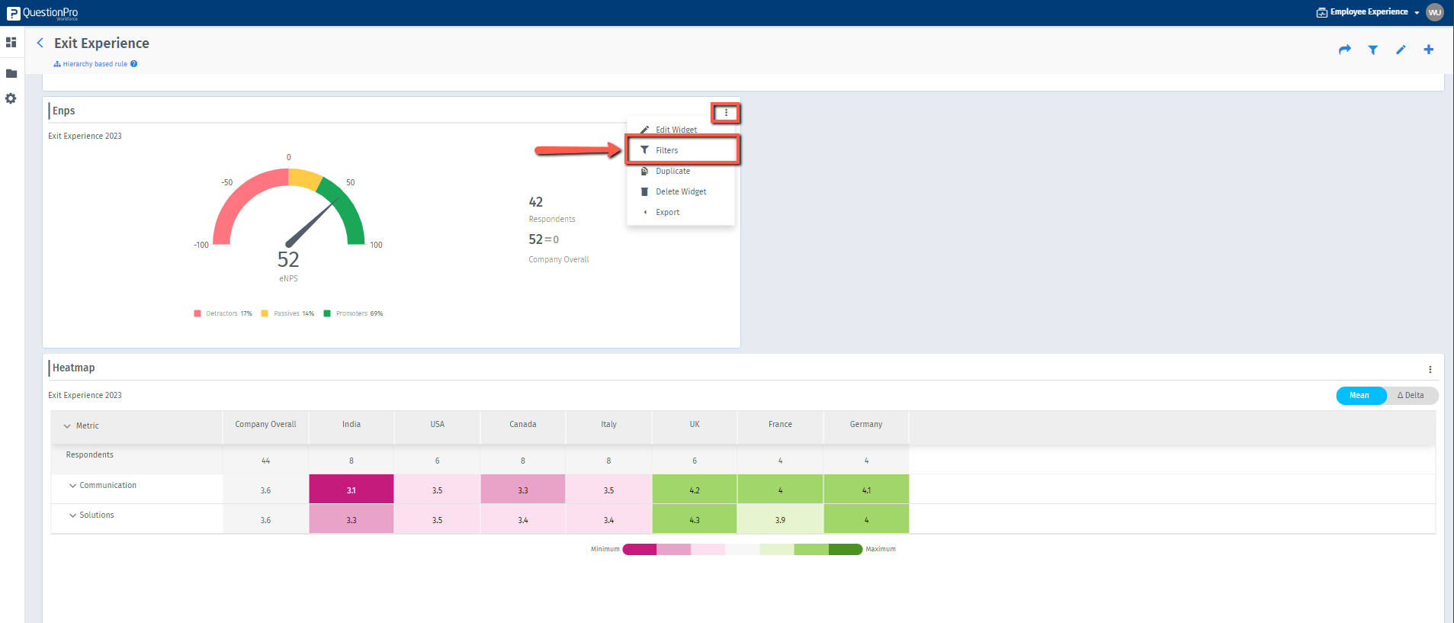Select Filters from the widget menu
Screen dimensions: 1454x623
(x=667, y=150)
